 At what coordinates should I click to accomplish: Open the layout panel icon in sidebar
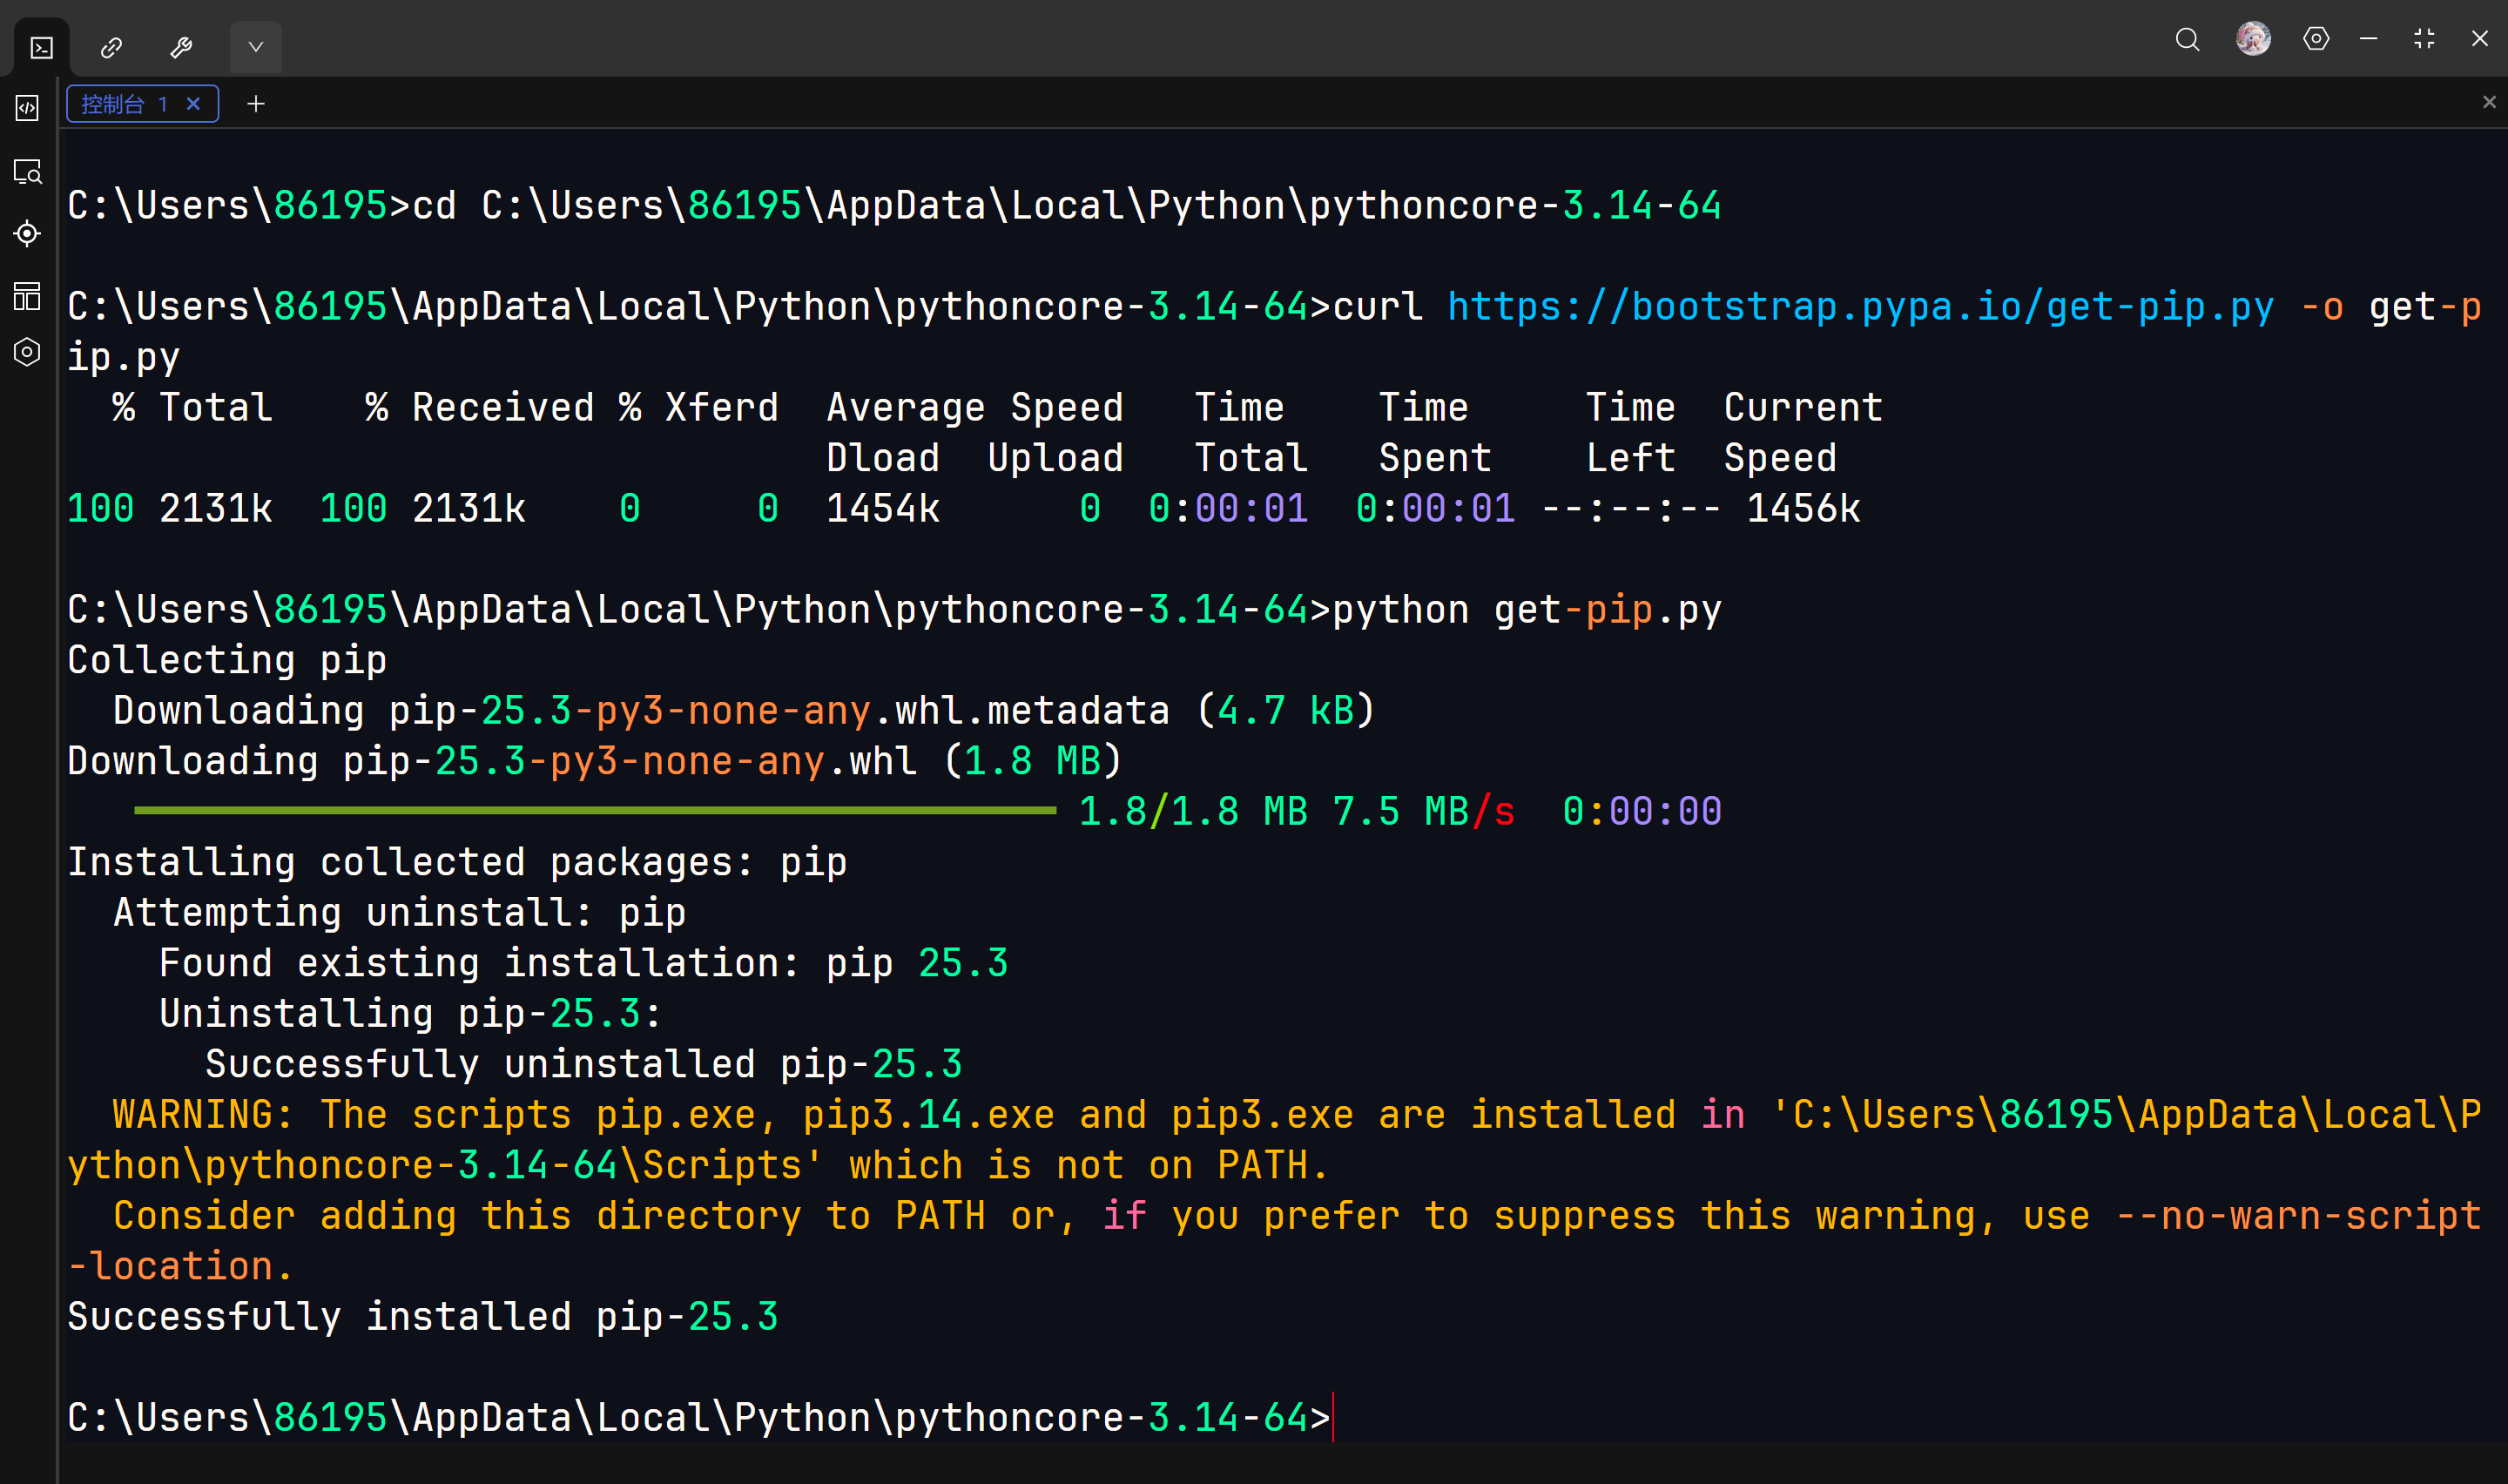pos(28,295)
